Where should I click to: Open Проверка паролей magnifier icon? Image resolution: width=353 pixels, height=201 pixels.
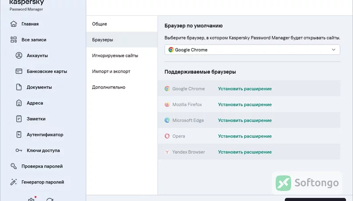click(14, 166)
